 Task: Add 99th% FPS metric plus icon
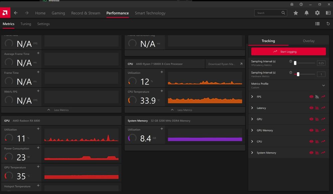38,91
